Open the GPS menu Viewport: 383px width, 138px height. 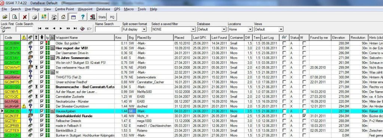click(117, 9)
